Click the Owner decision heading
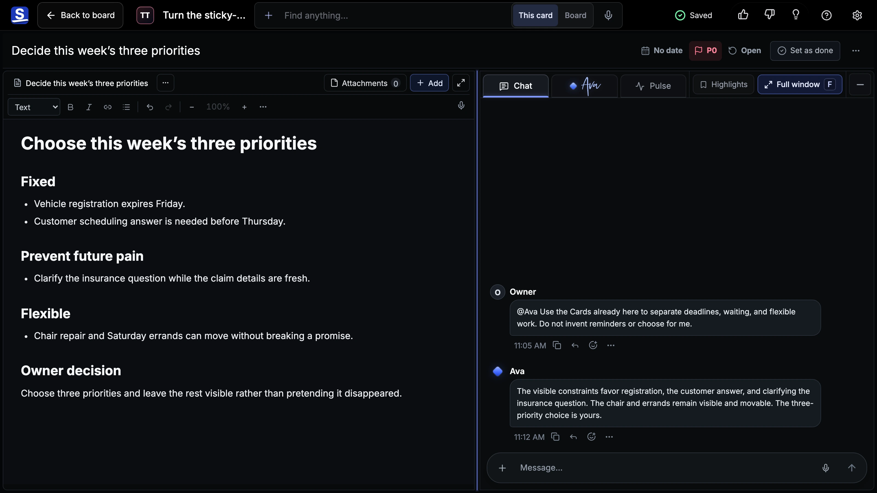The height and width of the screenshot is (493, 877). tap(71, 371)
